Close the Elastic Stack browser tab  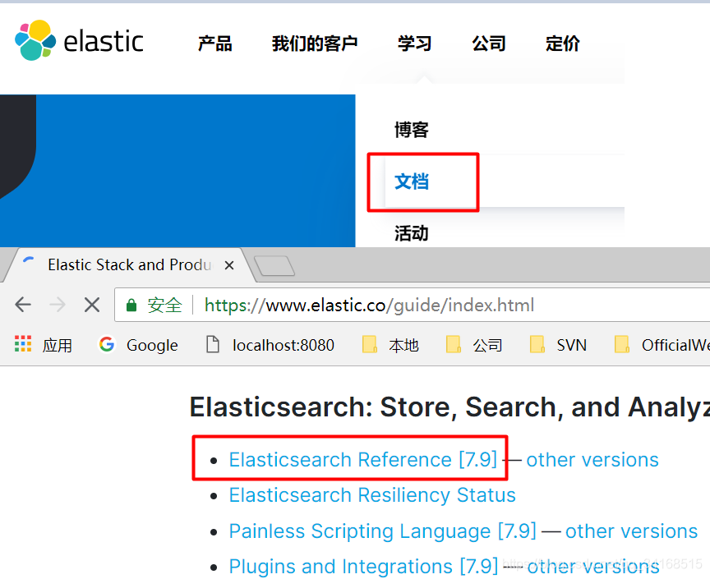[229, 265]
